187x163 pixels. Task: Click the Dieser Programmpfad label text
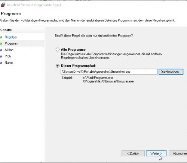[78, 66]
